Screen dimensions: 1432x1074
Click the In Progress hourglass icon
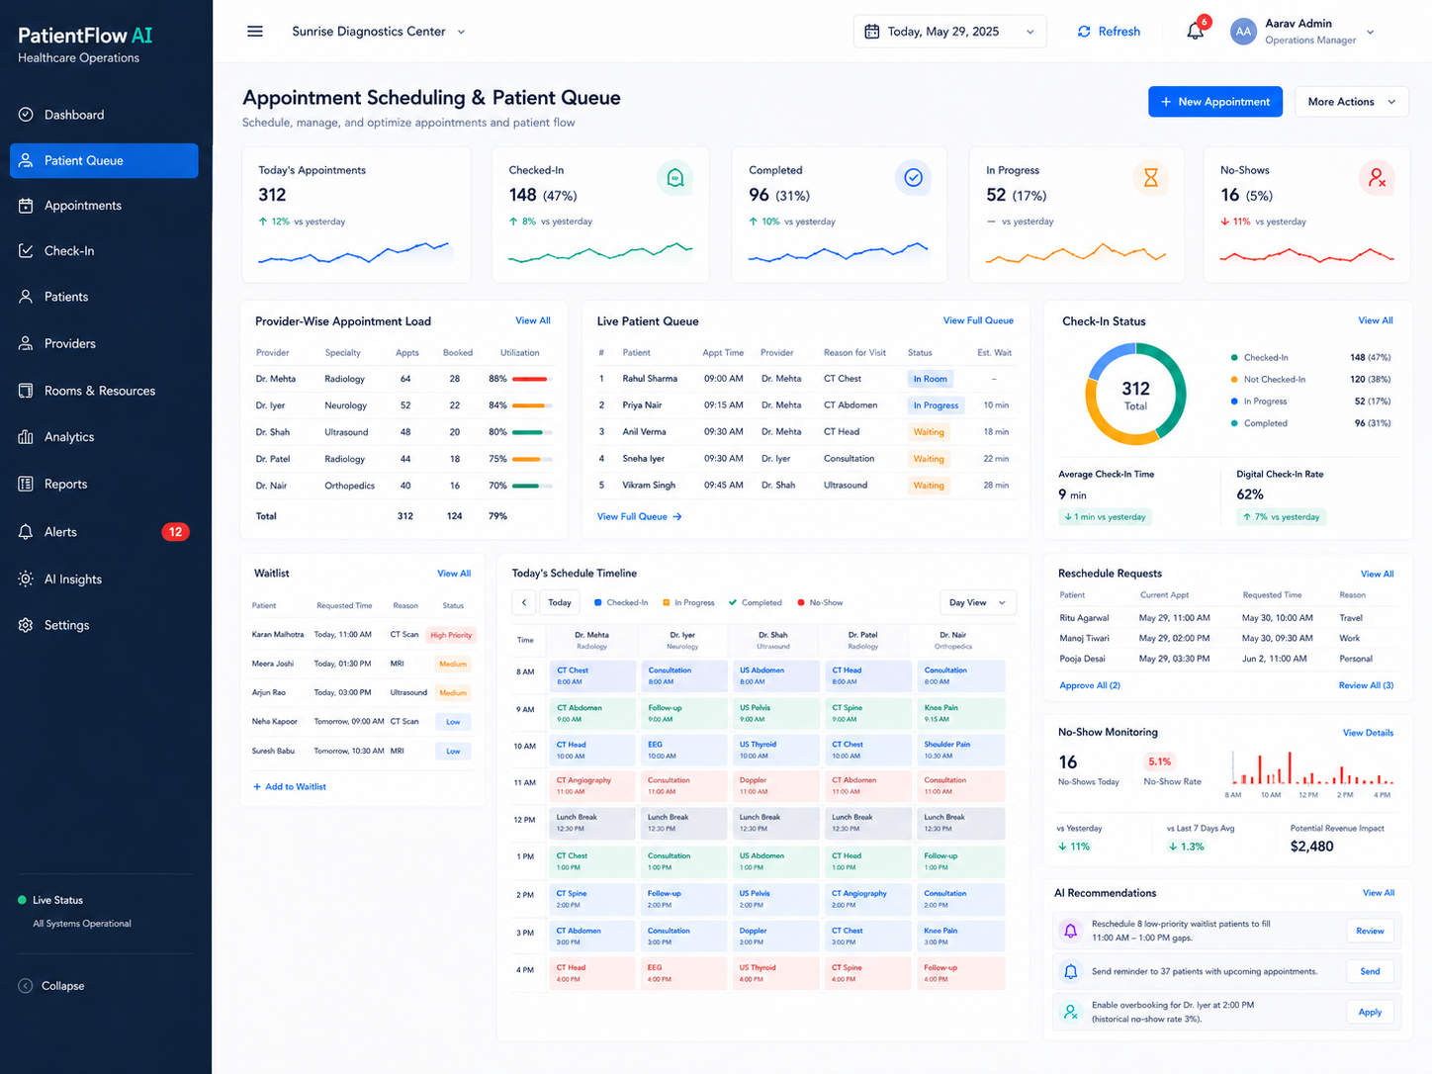click(x=1151, y=178)
